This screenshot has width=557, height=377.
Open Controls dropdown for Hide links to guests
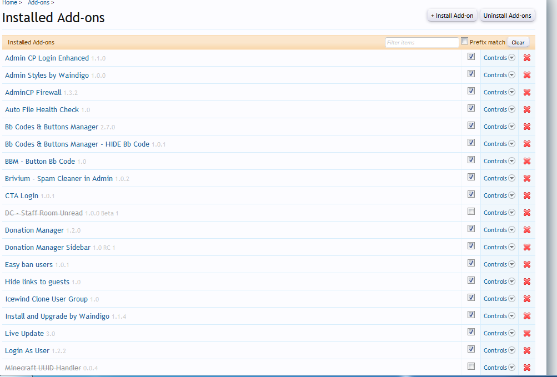499,282
